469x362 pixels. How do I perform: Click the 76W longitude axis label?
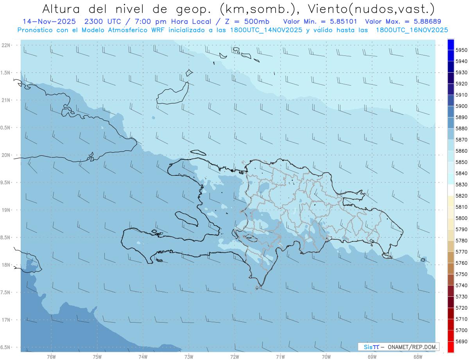click(51, 357)
